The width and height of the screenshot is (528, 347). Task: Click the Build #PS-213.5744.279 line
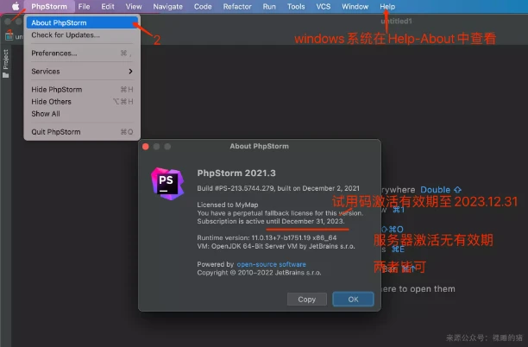coord(278,188)
